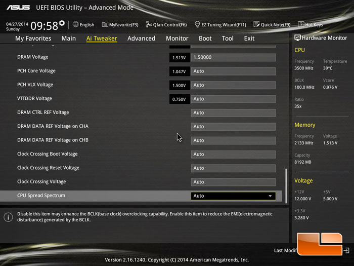Click the settings list scrollbar thumb
The image size is (354, 266).
coord(286,186)
